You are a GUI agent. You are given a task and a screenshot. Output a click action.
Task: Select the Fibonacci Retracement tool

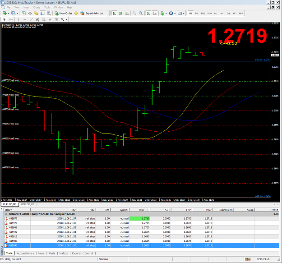pos(44,19)
